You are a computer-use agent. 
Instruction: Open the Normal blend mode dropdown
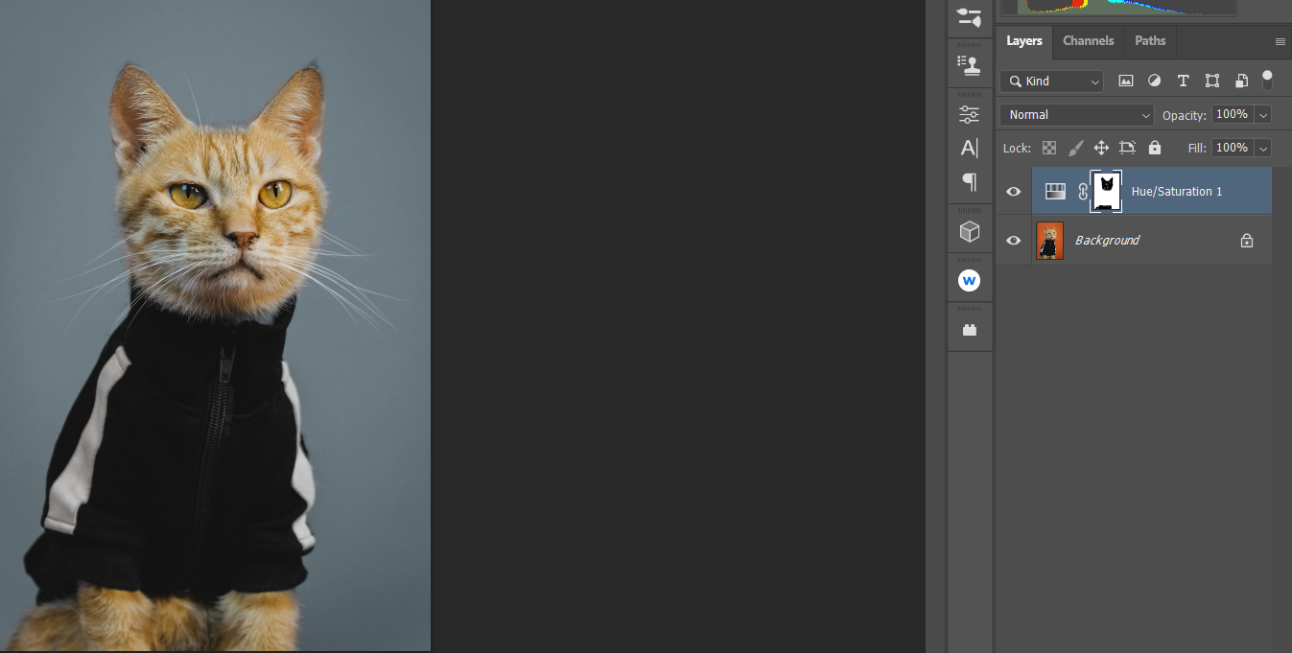pos(1076,115)
